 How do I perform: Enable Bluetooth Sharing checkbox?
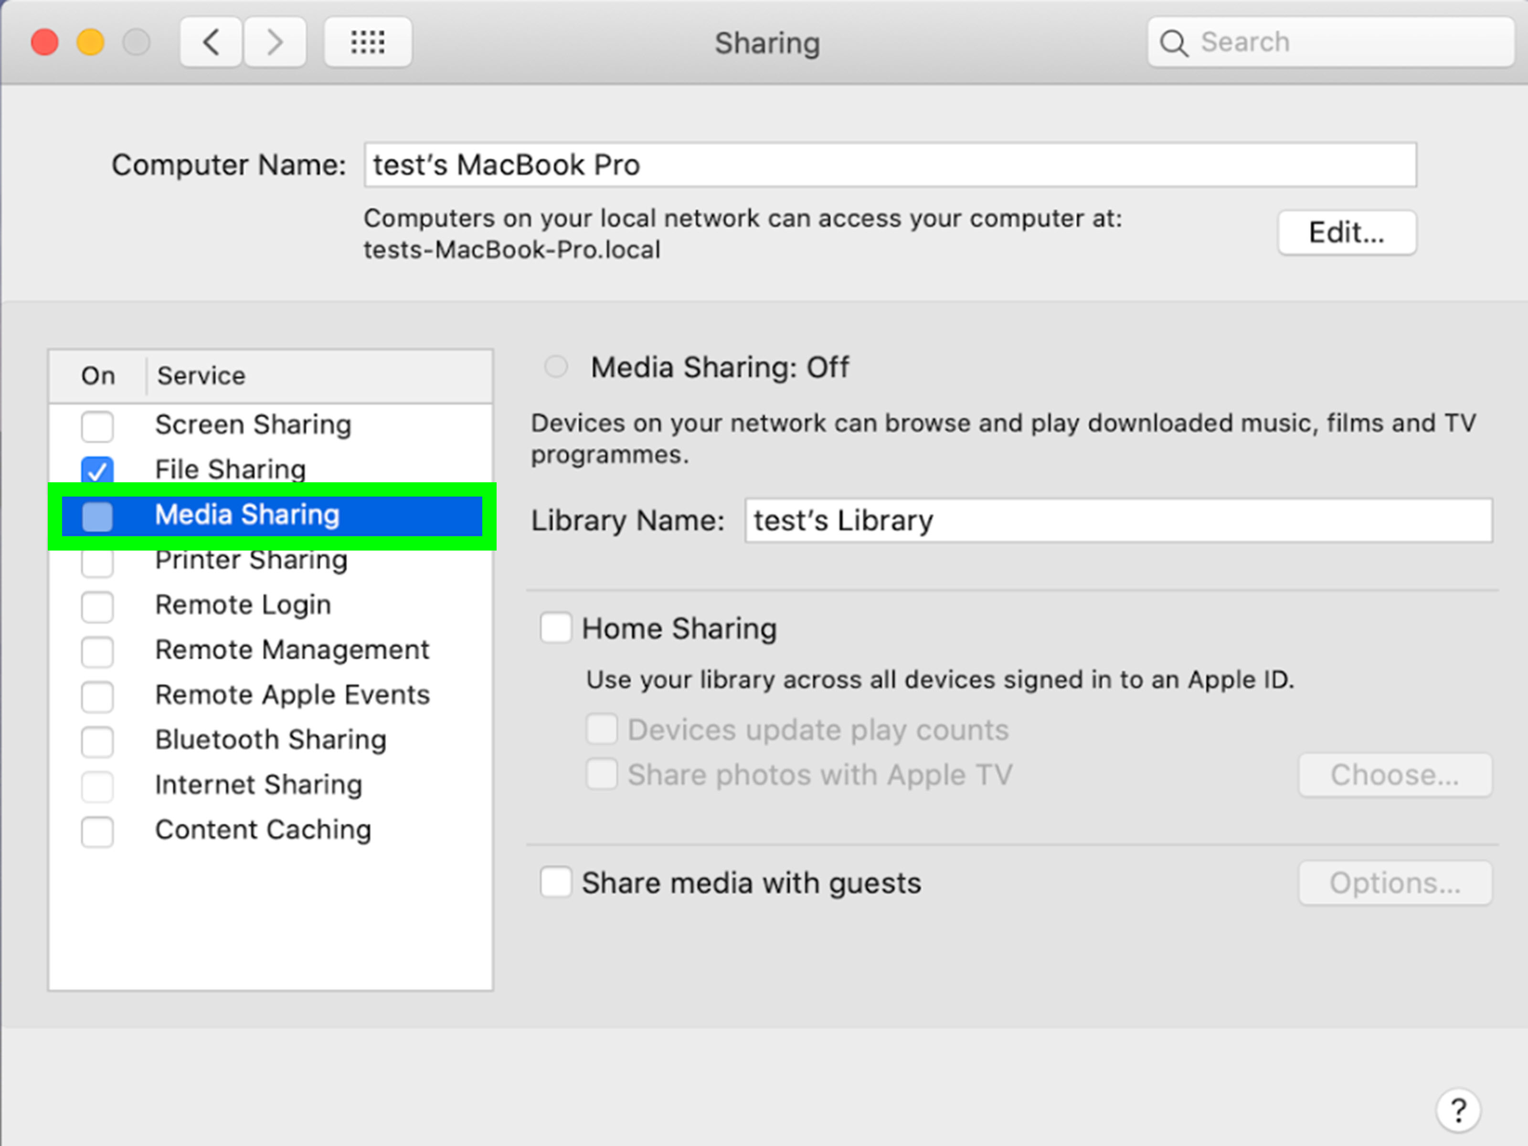pos(97,741)
